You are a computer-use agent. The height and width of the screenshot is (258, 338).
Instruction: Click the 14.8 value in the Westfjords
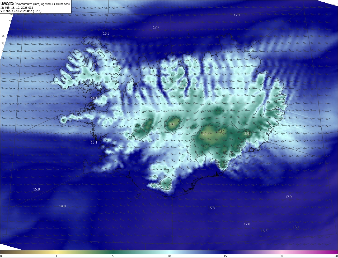(95, 64)
